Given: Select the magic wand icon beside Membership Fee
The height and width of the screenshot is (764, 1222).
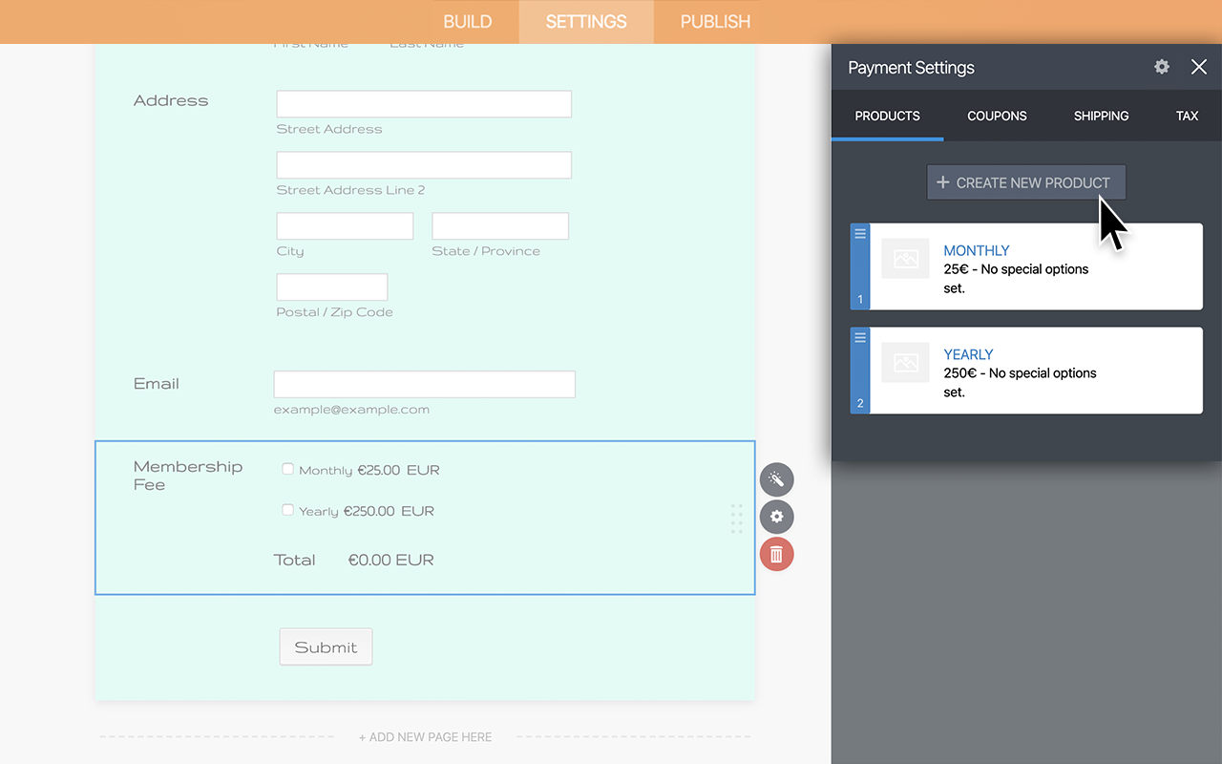Looking at the screenshot, I should click(776, 479).
